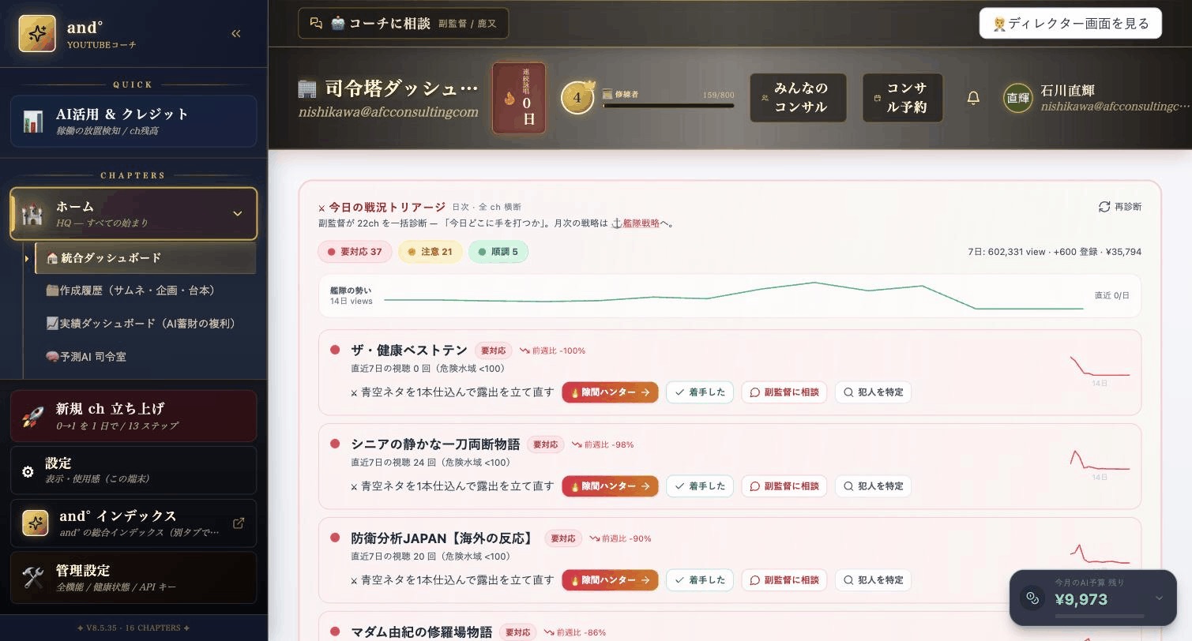Screen dimensions: 1192x641
Task: Open 石川直輝 profile name
Action: tap(1067, 90)
